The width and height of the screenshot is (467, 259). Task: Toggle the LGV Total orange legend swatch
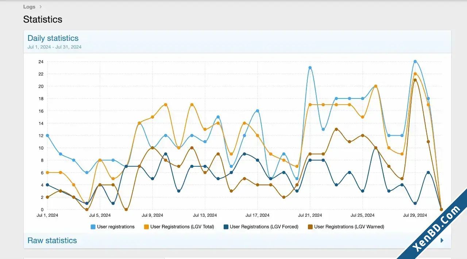point(146,227)
